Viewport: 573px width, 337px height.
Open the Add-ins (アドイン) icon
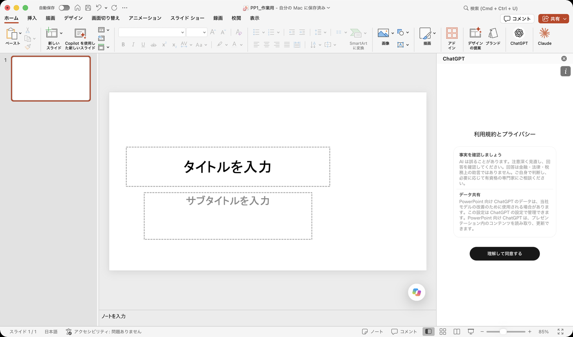coord(452,33)
